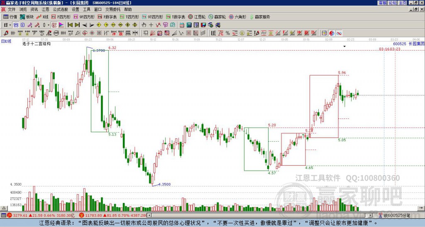
Task: Open the 窗口 menu
Action: click(98, 10)
